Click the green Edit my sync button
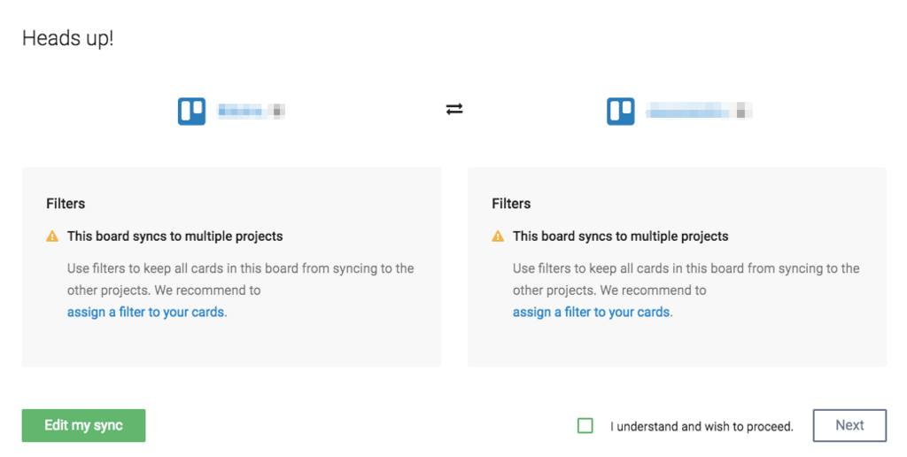907x457 pixels. [84, 425]
